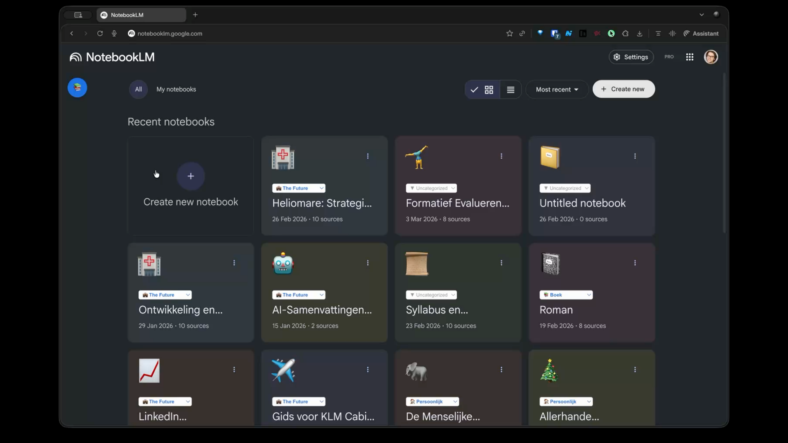Bookmark page with the star icon

tap(509, 34)
